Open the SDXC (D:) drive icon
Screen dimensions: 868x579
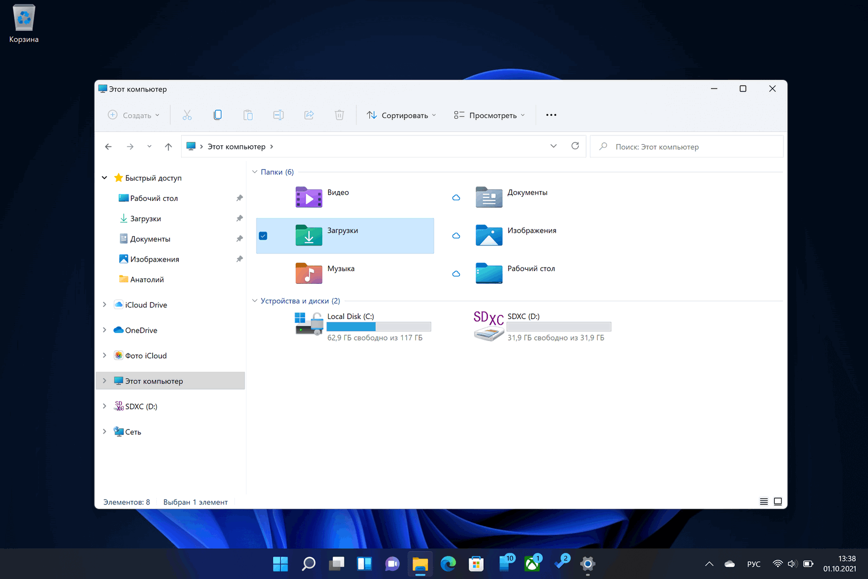point(488,327)
